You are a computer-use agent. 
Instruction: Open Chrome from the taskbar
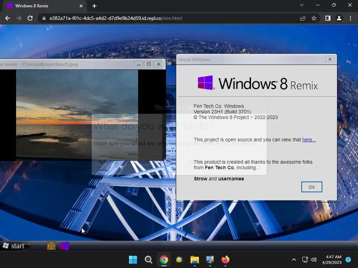164,260
